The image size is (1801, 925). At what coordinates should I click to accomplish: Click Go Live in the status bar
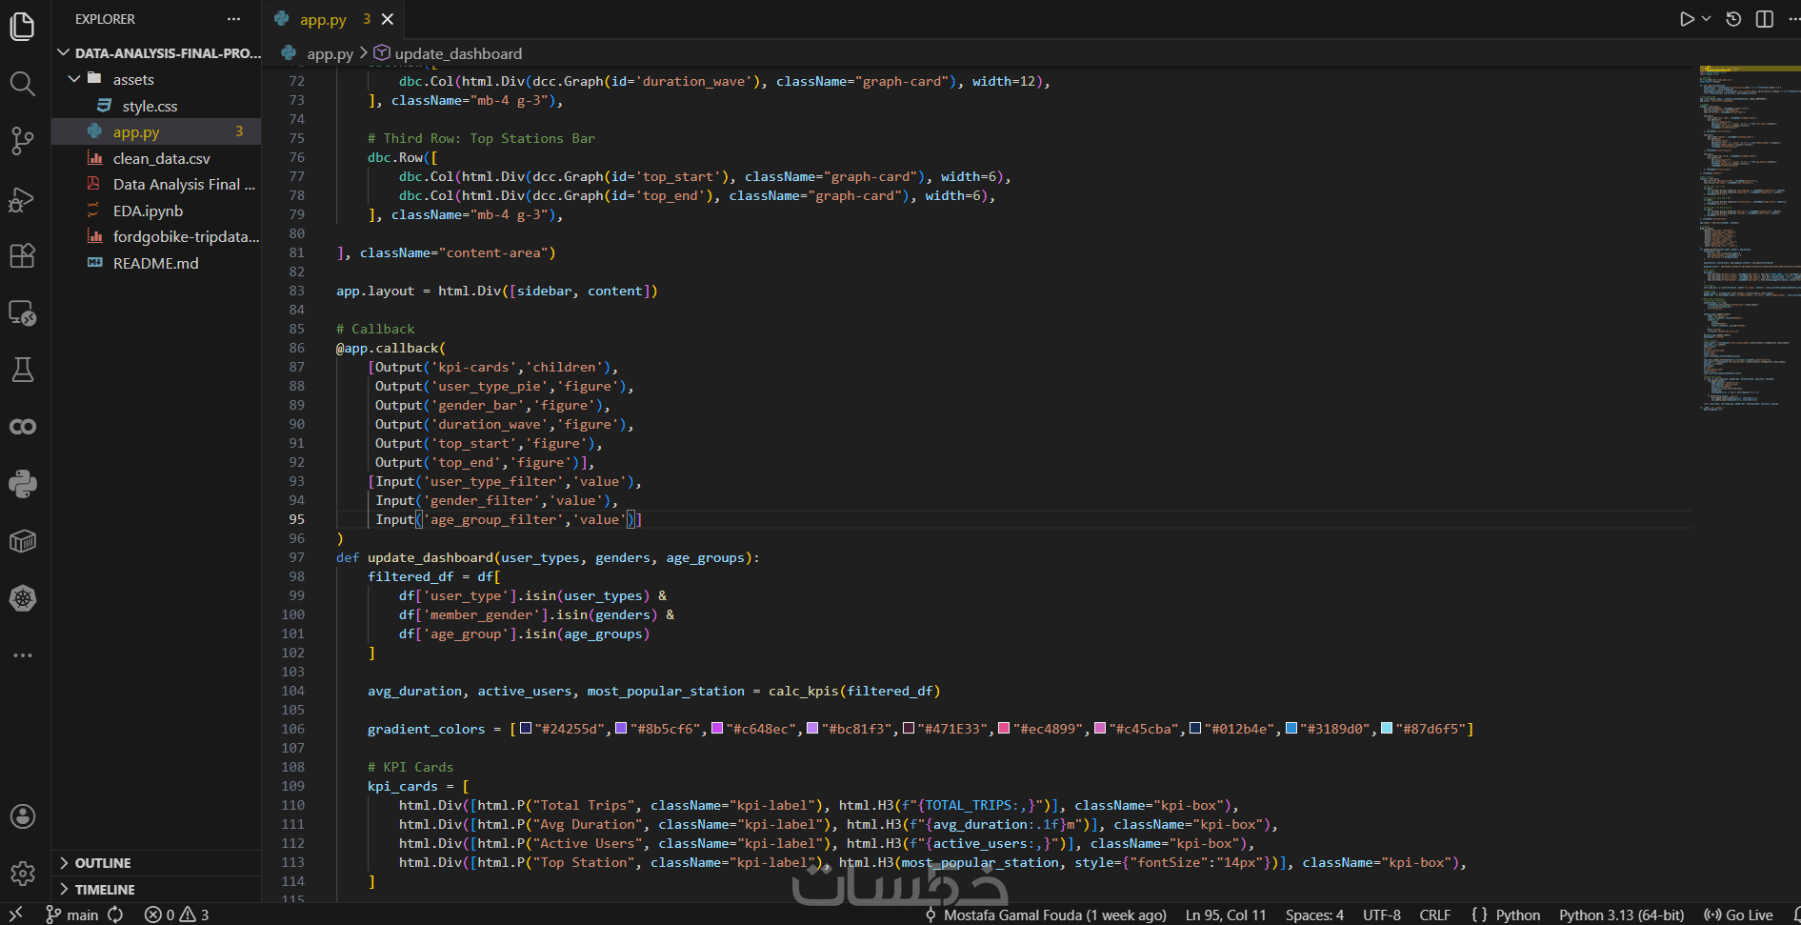pos(1738,915)
